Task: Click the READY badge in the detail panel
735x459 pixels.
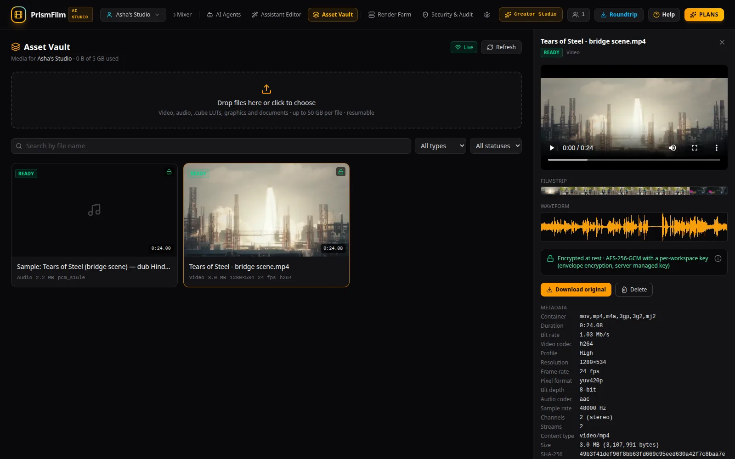Action: 552,52
